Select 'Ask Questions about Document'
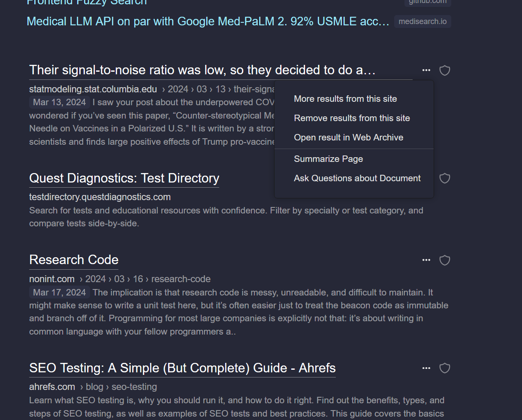The height and width of the screenshot is (420, 522). click(x=357, y=178)
